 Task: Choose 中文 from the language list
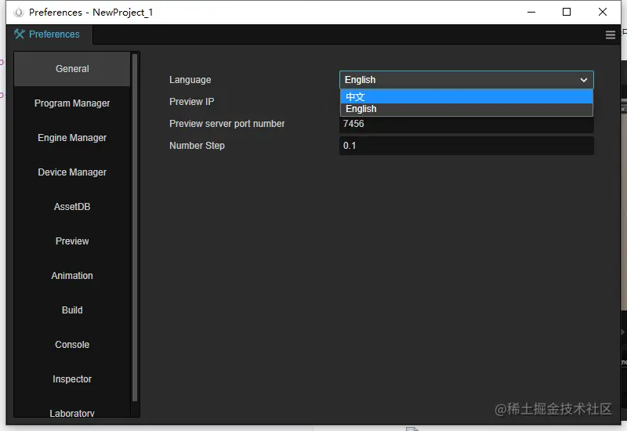point(466,96)
